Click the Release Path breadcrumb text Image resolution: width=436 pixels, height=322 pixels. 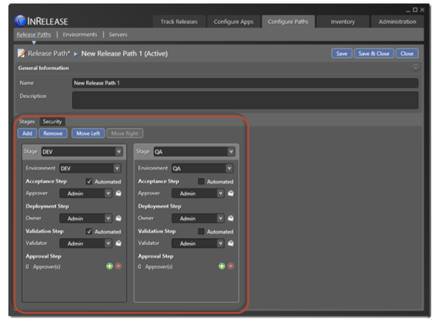[x=48, y=53]
